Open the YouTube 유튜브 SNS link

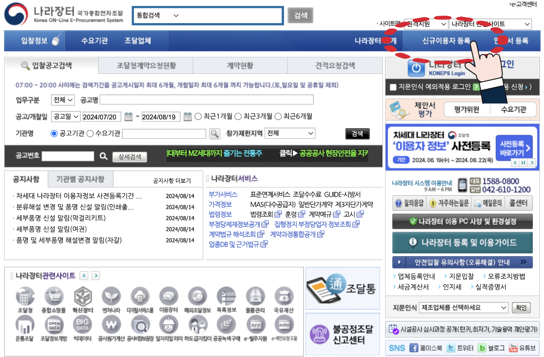(x=522, y=348)
